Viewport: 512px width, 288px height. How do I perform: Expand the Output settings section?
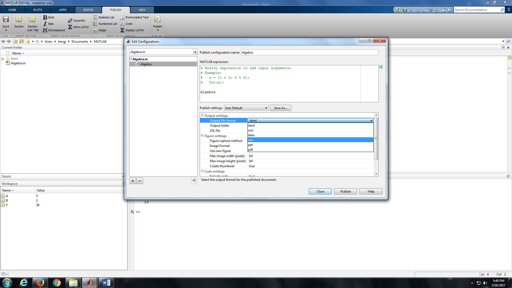pyautogui.click(x=203, y=115)
